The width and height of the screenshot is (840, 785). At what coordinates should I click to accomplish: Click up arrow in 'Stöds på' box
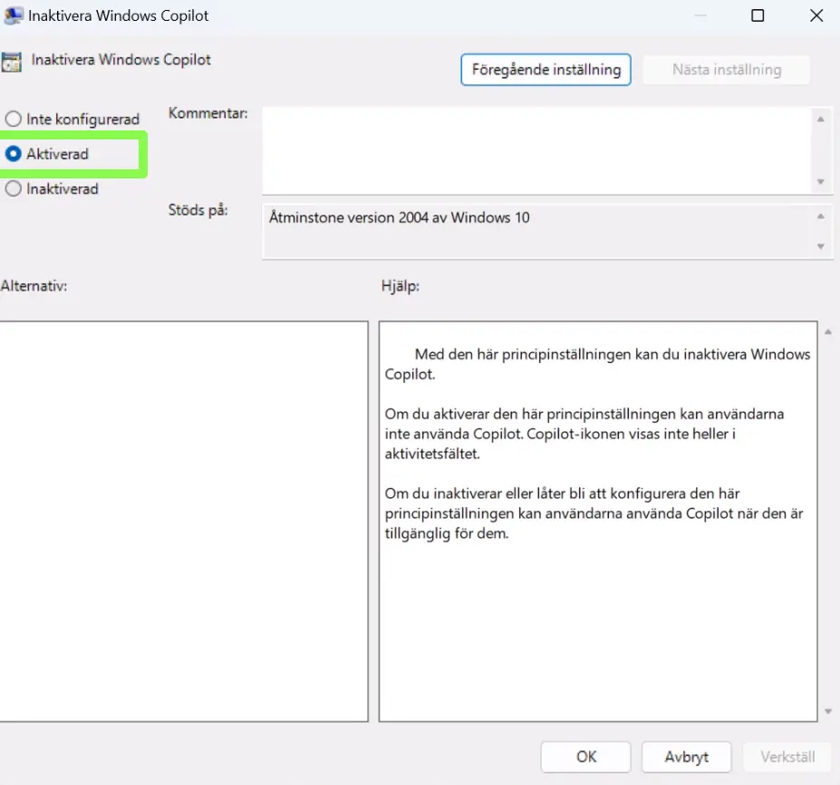click(820, 216)
